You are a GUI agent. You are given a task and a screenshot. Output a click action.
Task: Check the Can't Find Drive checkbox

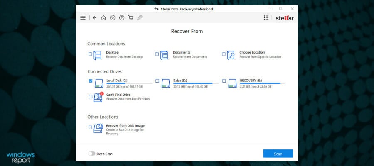(91, 96)
